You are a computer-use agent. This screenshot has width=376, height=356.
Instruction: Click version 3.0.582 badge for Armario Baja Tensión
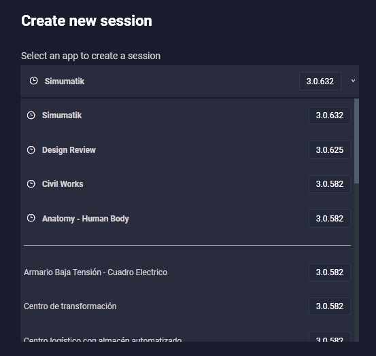pos(330,272)
